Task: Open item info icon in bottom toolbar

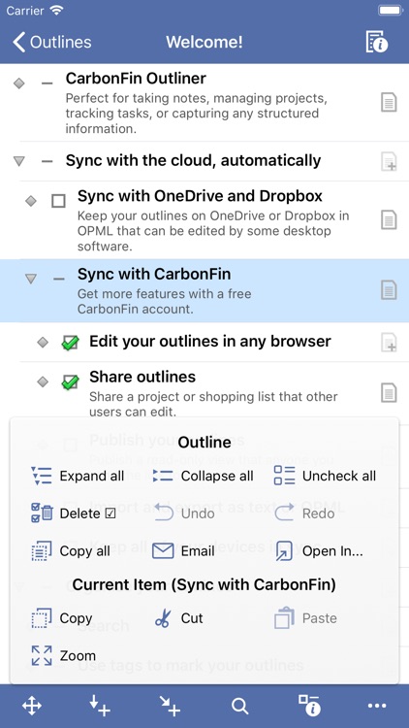Action: click(309, 707)
